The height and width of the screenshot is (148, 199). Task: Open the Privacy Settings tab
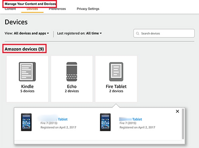(x=88, y=9)
